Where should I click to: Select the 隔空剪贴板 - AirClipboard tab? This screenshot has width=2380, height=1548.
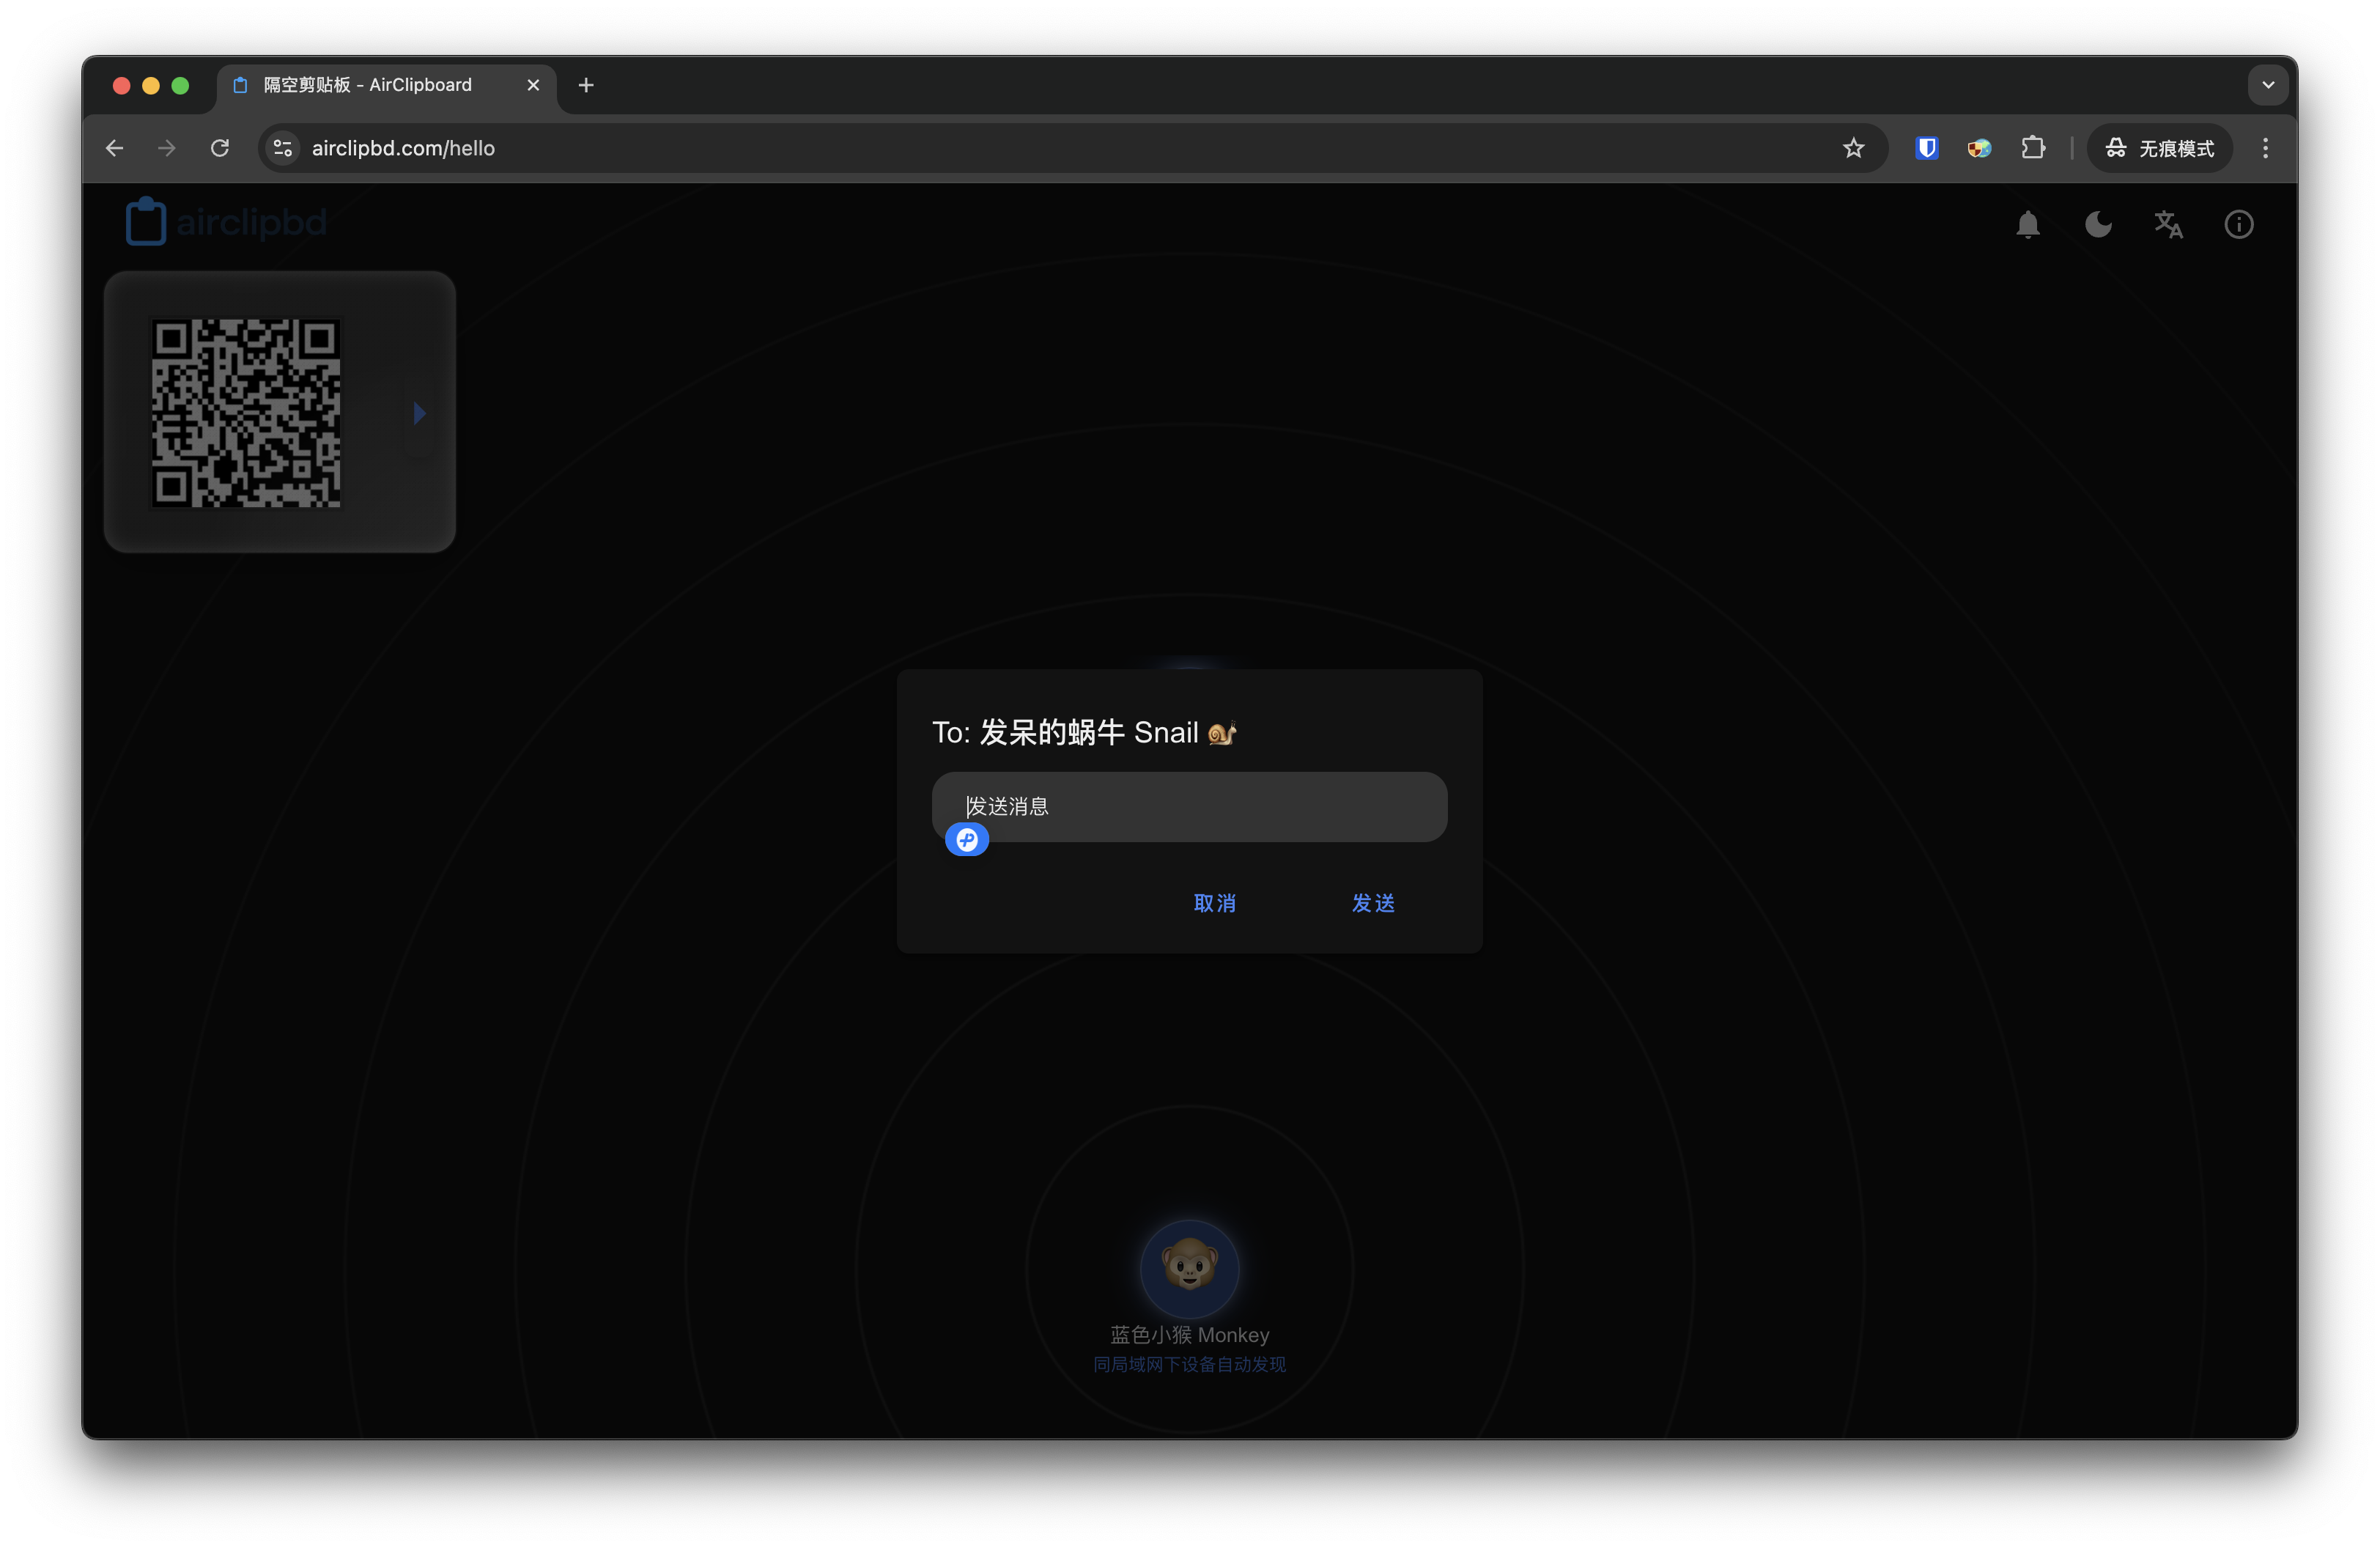[x=387, y=85]
